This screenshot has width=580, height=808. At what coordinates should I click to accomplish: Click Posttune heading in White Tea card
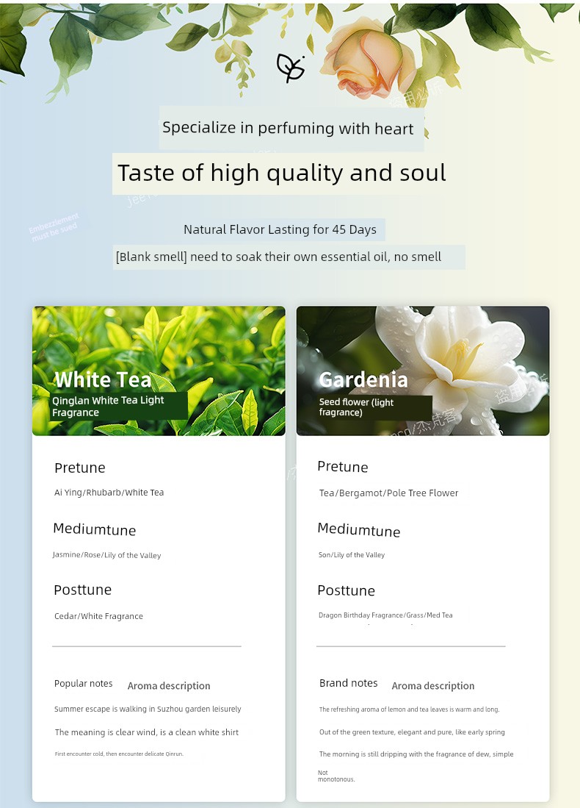point(82,590)
